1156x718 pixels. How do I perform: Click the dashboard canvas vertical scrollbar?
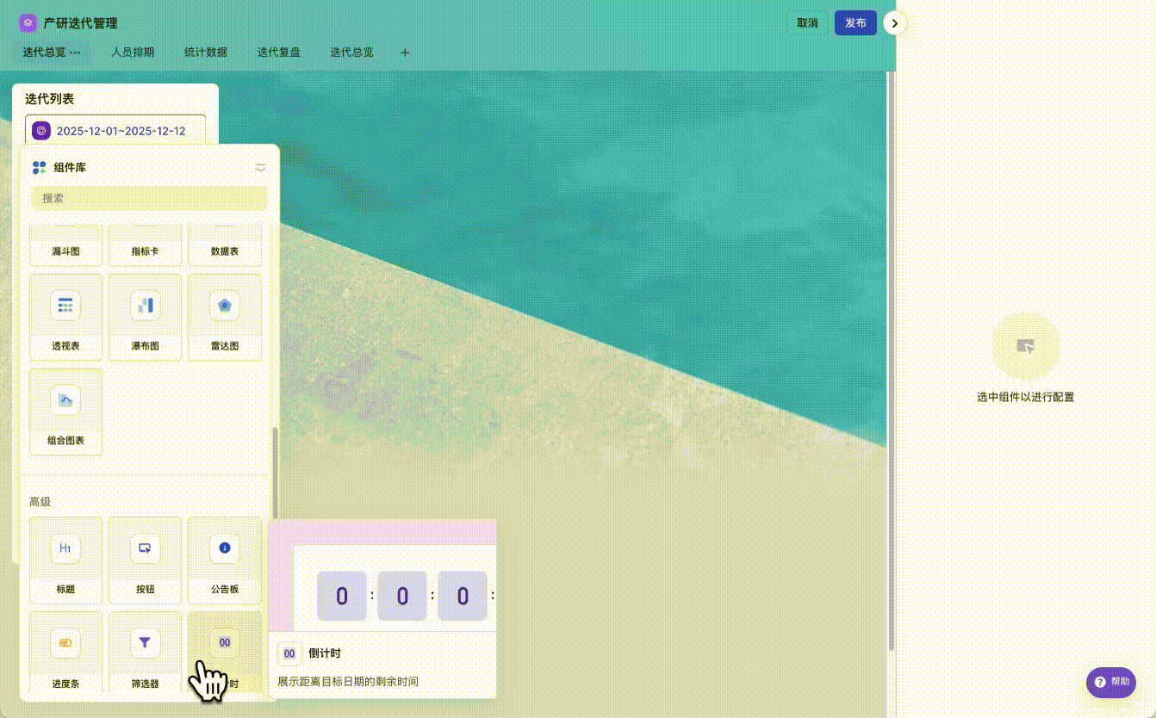pyautogui.click(x=892, y=362)
